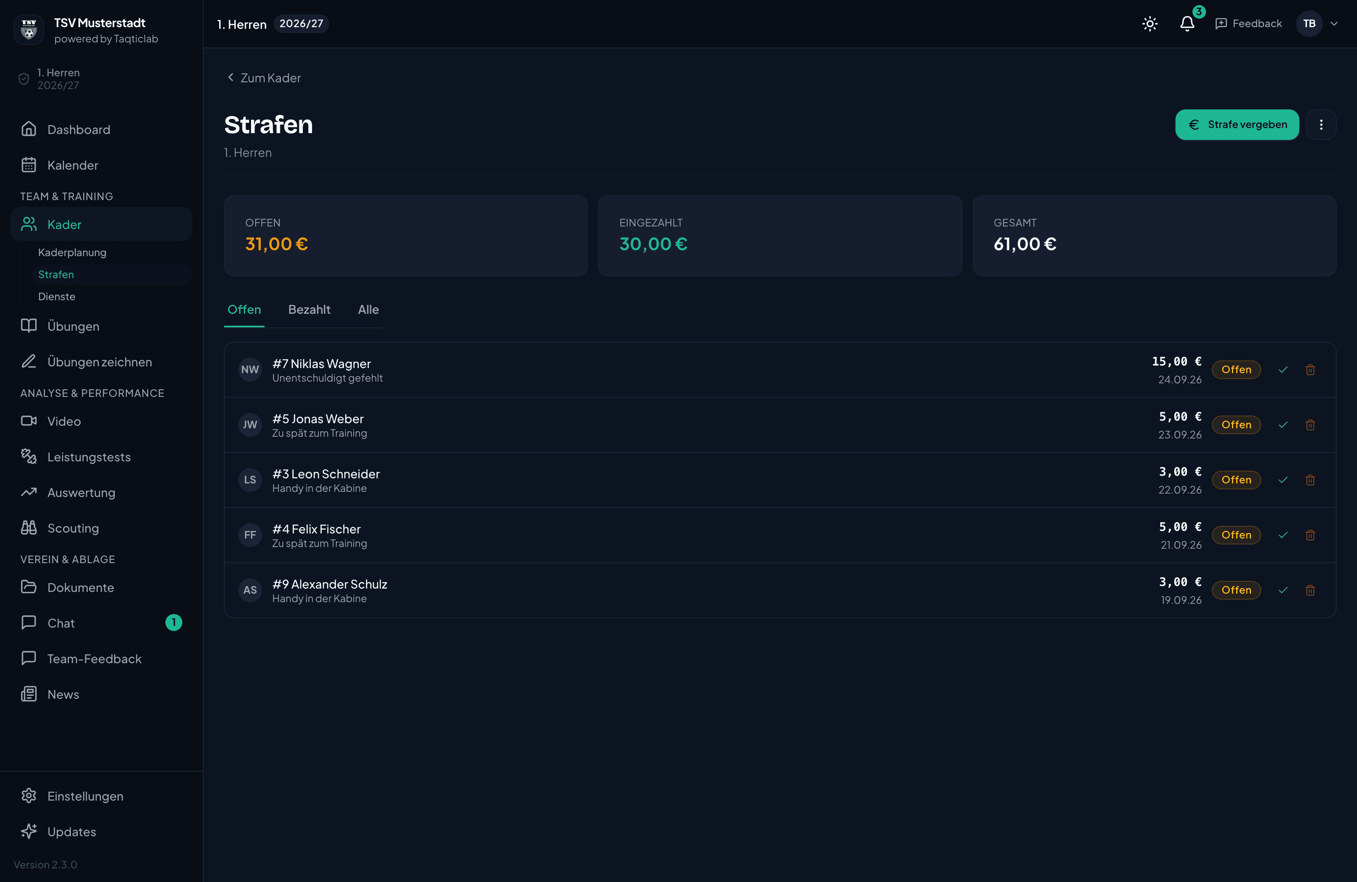Viewport: 1357px width, 882px height.
Task: Go back via Zum Kader link
Action: click(263, 78)
